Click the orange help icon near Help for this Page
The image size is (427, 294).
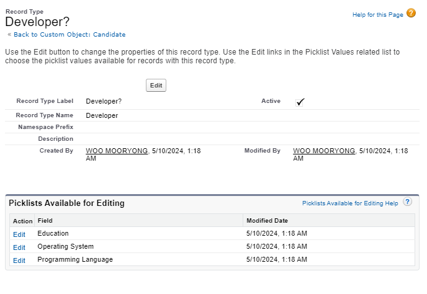(411, 13)
